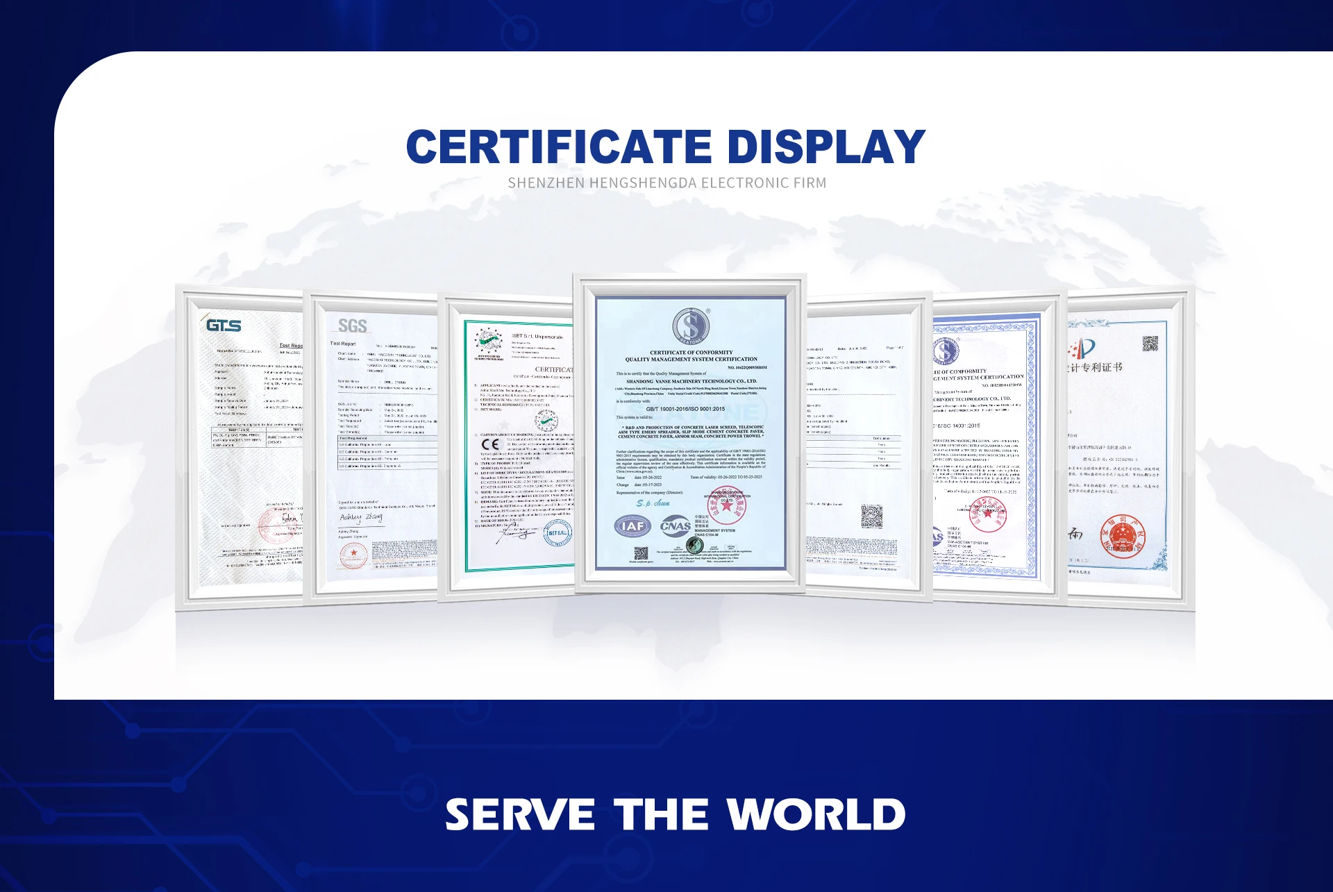The width and height of the screenshot is (1333, 892).
Task: Click the red star stamp on the center certificate
Action: click(726, 506)
